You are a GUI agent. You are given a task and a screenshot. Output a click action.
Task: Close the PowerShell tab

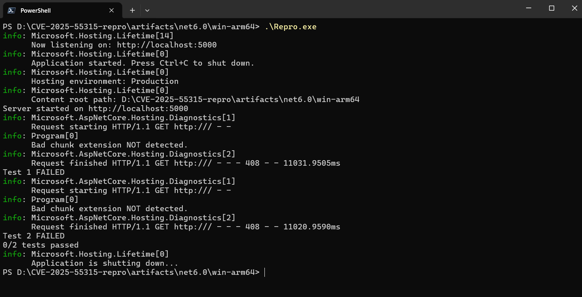coord(112,10)
